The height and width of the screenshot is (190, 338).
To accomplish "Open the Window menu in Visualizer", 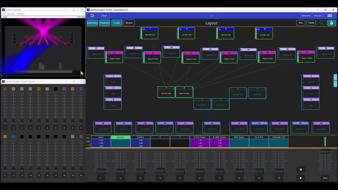I will (x=21, y=14).
